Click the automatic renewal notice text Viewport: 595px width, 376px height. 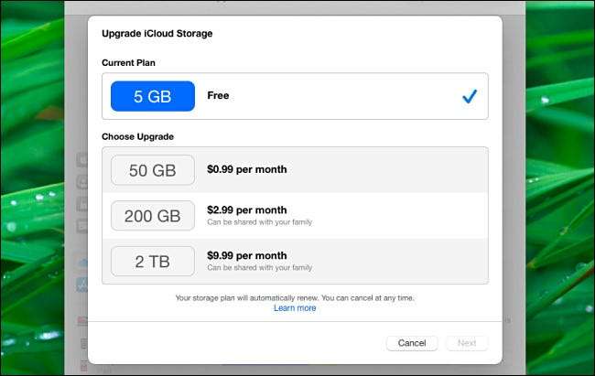pyautogui.click(x=295, y=297)
